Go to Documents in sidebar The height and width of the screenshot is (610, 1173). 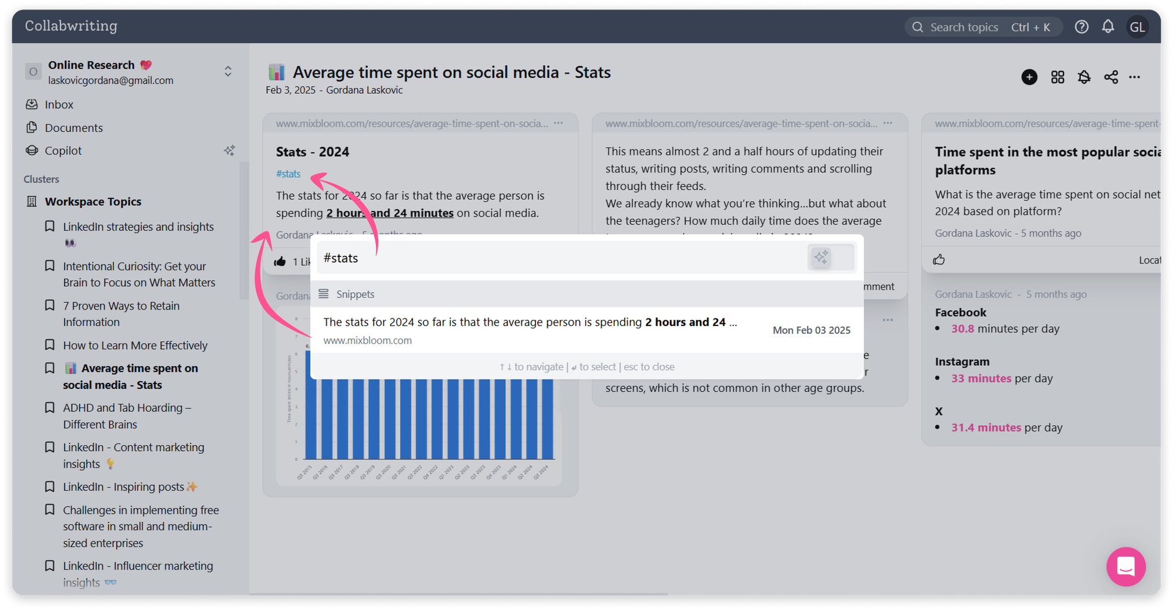pos(73,128)
